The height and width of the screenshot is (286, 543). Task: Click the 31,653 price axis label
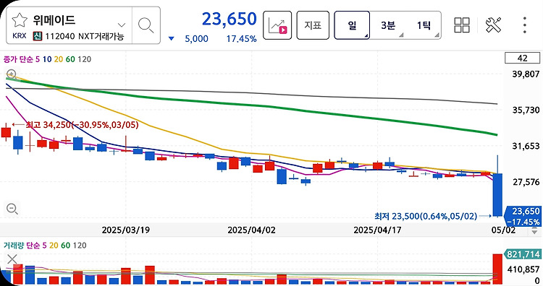[526, 146]
